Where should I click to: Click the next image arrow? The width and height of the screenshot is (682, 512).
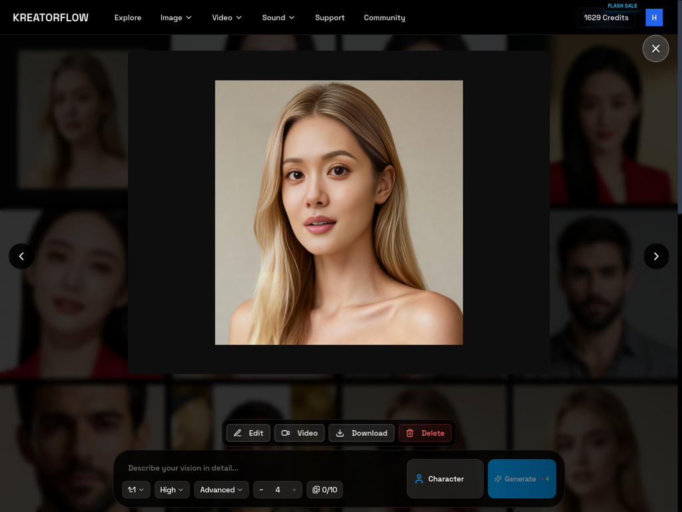[x=656, y=256]
